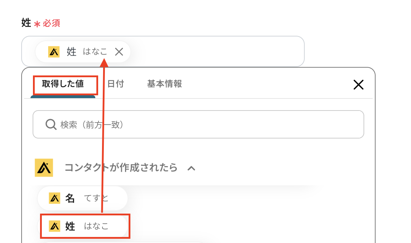Click the magnifier icon in search box
This screenshot has width=411, height=243.
tap(51, 124)
